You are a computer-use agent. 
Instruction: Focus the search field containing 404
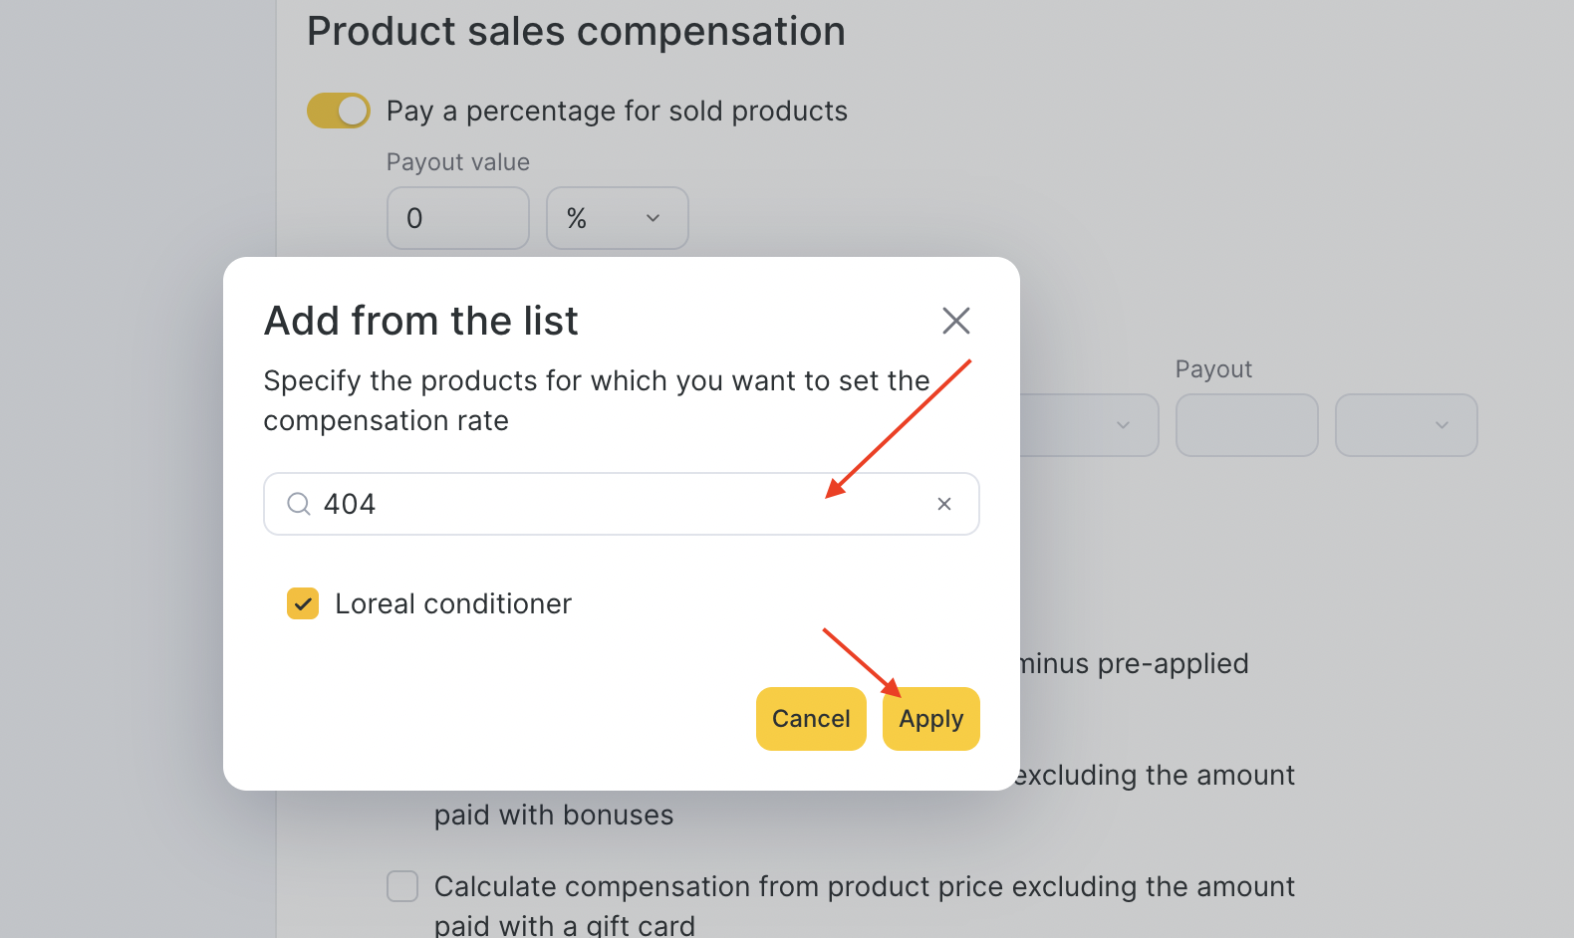point(622,504)
